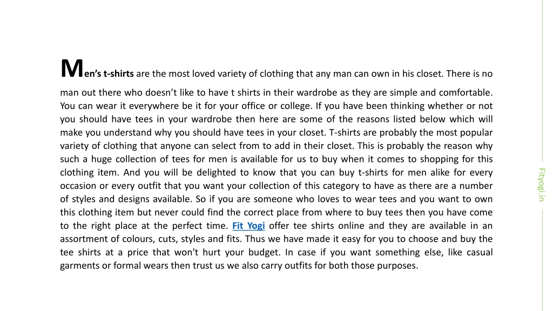
Task: Click the large drop cap letter M
Action: tap(72, 69)
